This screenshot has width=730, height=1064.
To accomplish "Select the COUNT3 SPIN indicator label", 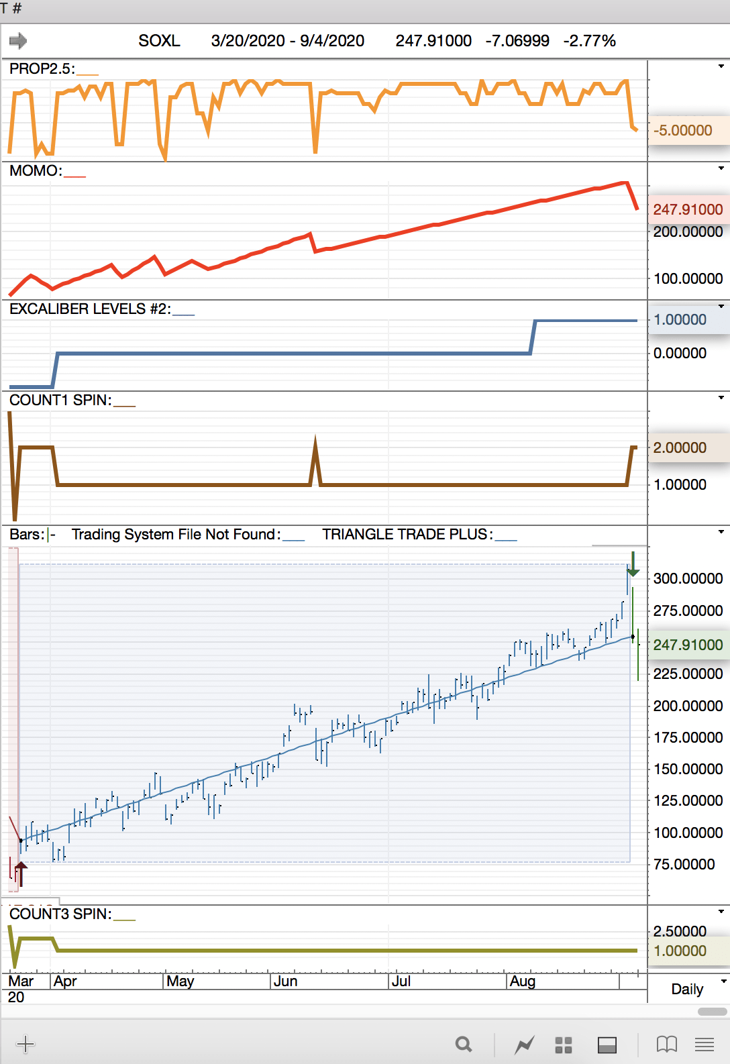I will pos(60,914).
